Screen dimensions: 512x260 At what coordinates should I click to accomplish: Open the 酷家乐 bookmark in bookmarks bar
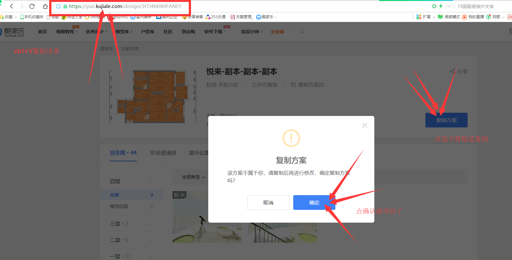click(x=266, y=17)
